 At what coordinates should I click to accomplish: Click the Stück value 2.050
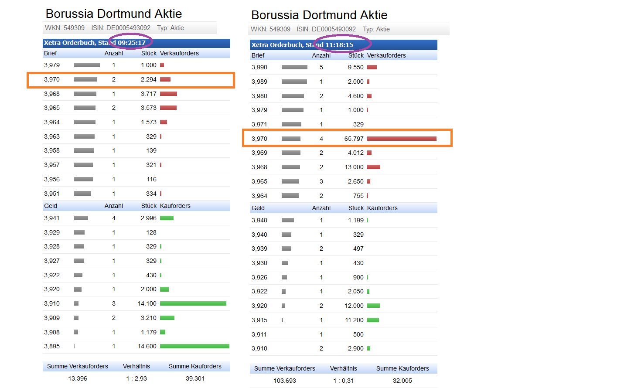[356, 291]
